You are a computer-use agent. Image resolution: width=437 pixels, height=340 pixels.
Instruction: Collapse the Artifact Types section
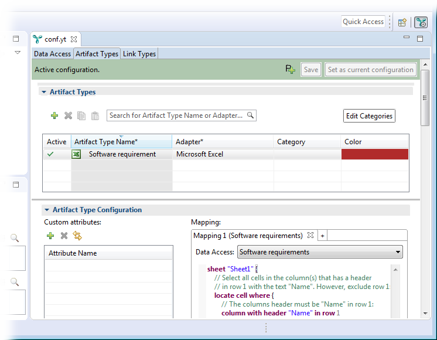[44, 92]
